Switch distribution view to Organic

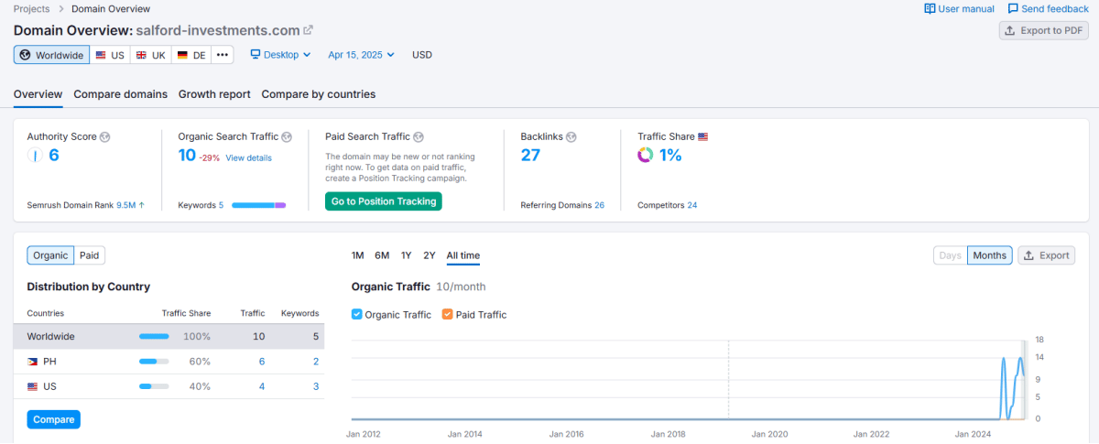coord(50,255)
